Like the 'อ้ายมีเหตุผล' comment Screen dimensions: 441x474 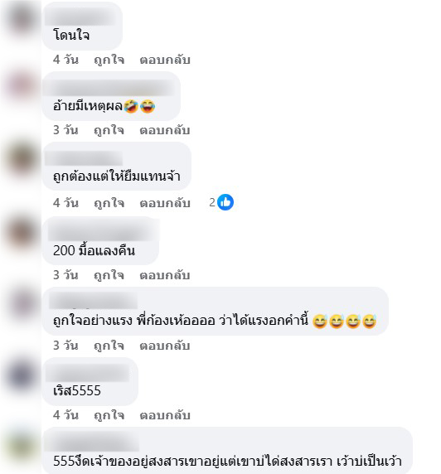(109, 130)
